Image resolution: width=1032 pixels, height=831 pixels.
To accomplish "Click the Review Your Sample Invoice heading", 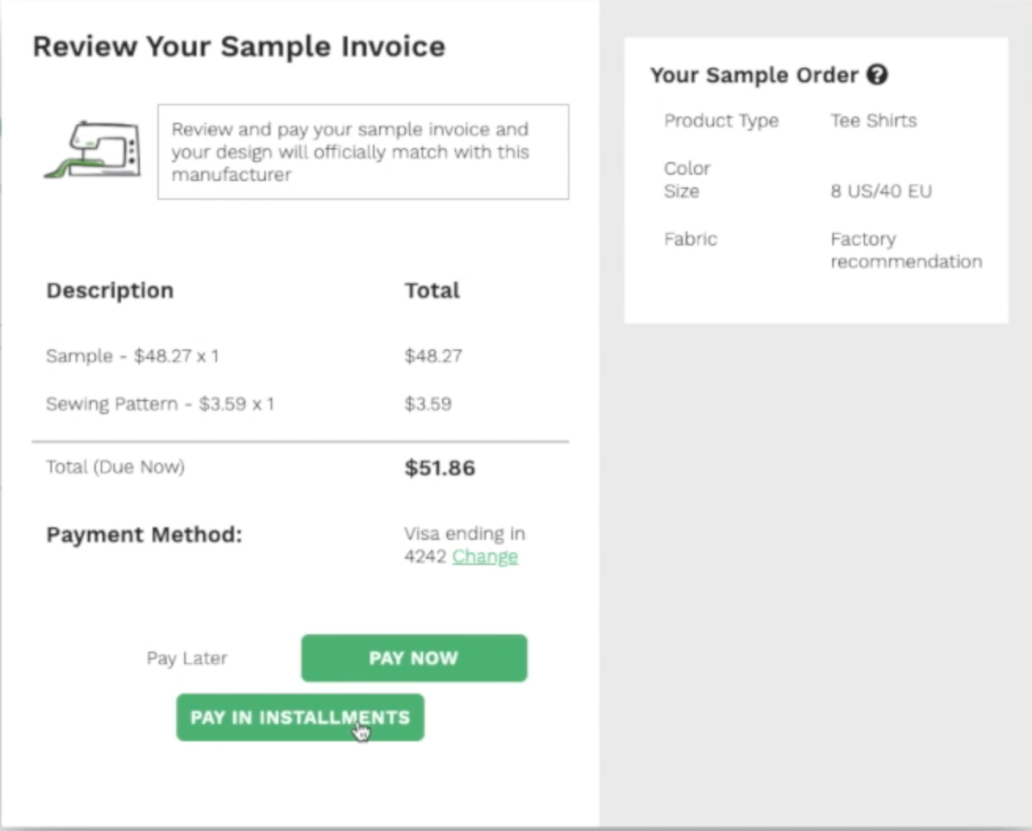I will [239, 46].
